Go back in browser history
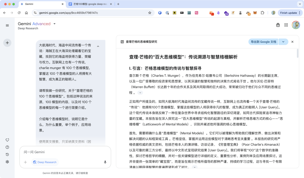The width and height of the screenshot is (304, 178). 5,13
